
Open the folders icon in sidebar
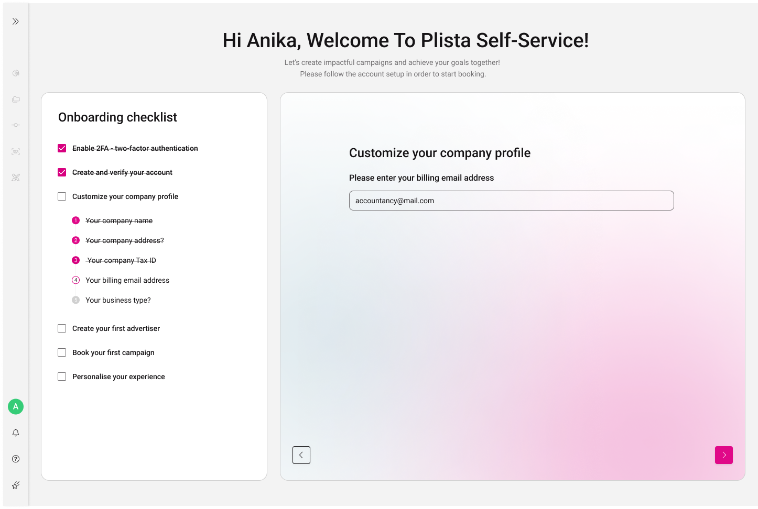pyautogui.click(x=16, y=99)
